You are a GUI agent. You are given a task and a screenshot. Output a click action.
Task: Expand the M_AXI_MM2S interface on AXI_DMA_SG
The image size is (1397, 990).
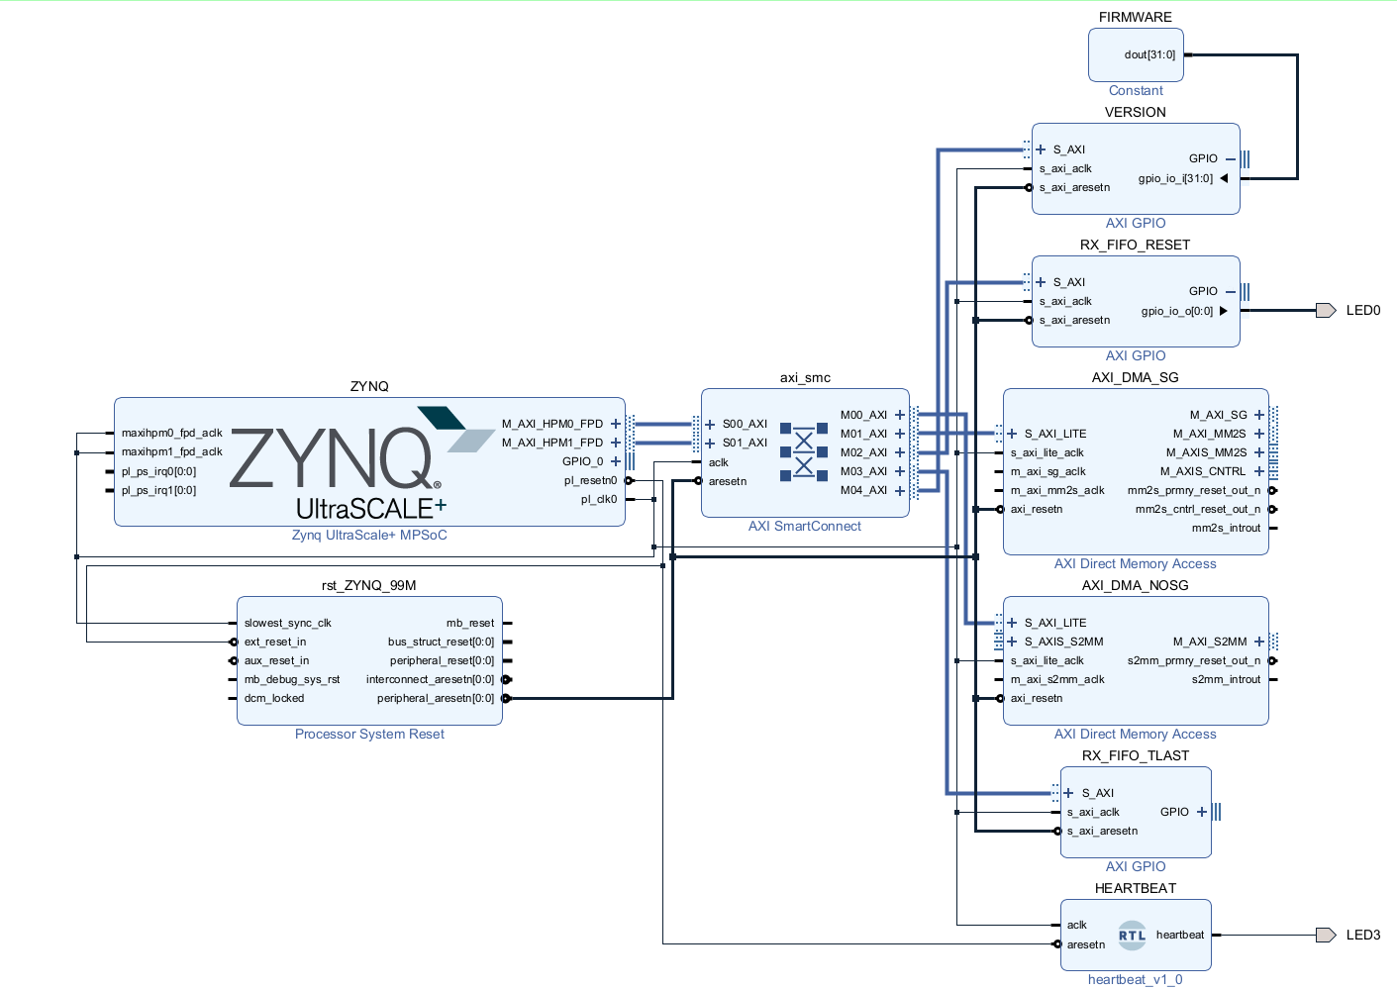(1259, 434)
